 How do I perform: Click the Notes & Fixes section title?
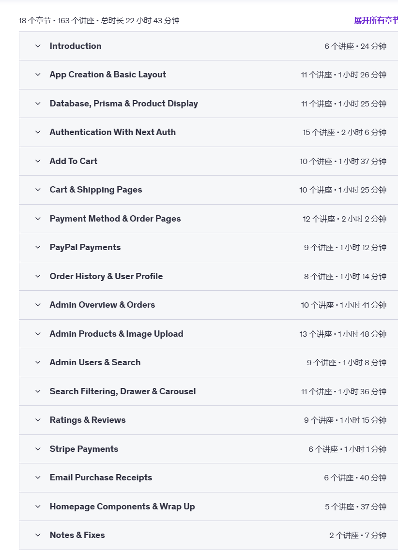click(x=77, y=535)
